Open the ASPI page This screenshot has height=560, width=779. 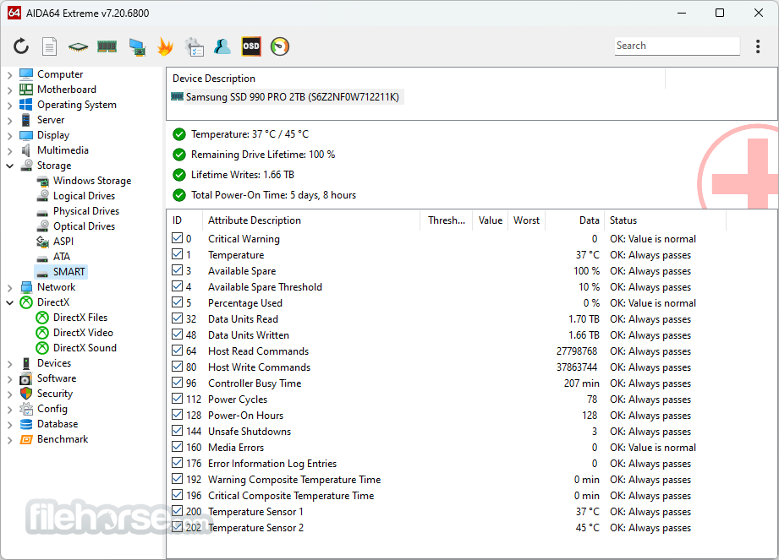[63, 242]
